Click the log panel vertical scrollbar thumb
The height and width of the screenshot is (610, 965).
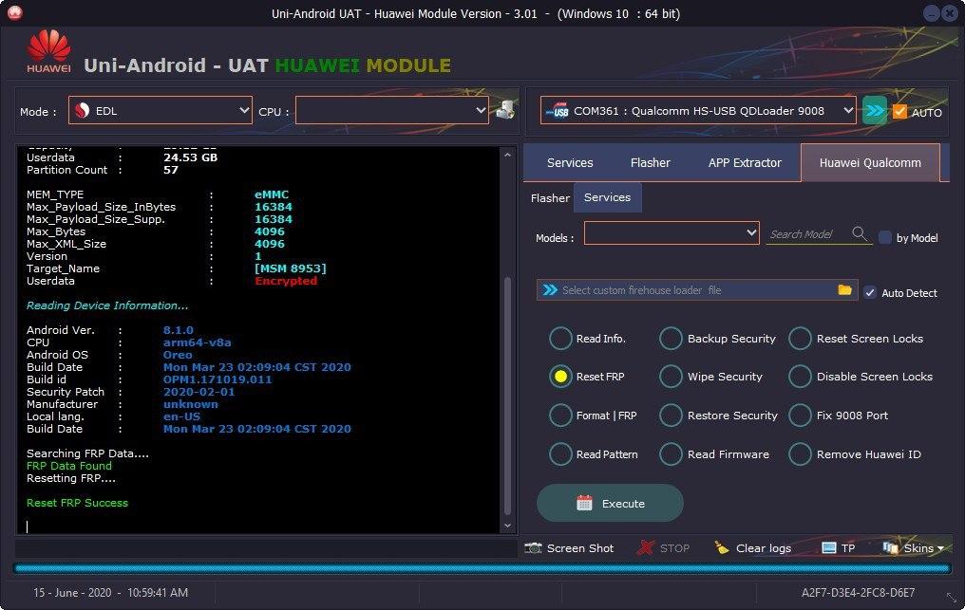(x=507, y=396)
